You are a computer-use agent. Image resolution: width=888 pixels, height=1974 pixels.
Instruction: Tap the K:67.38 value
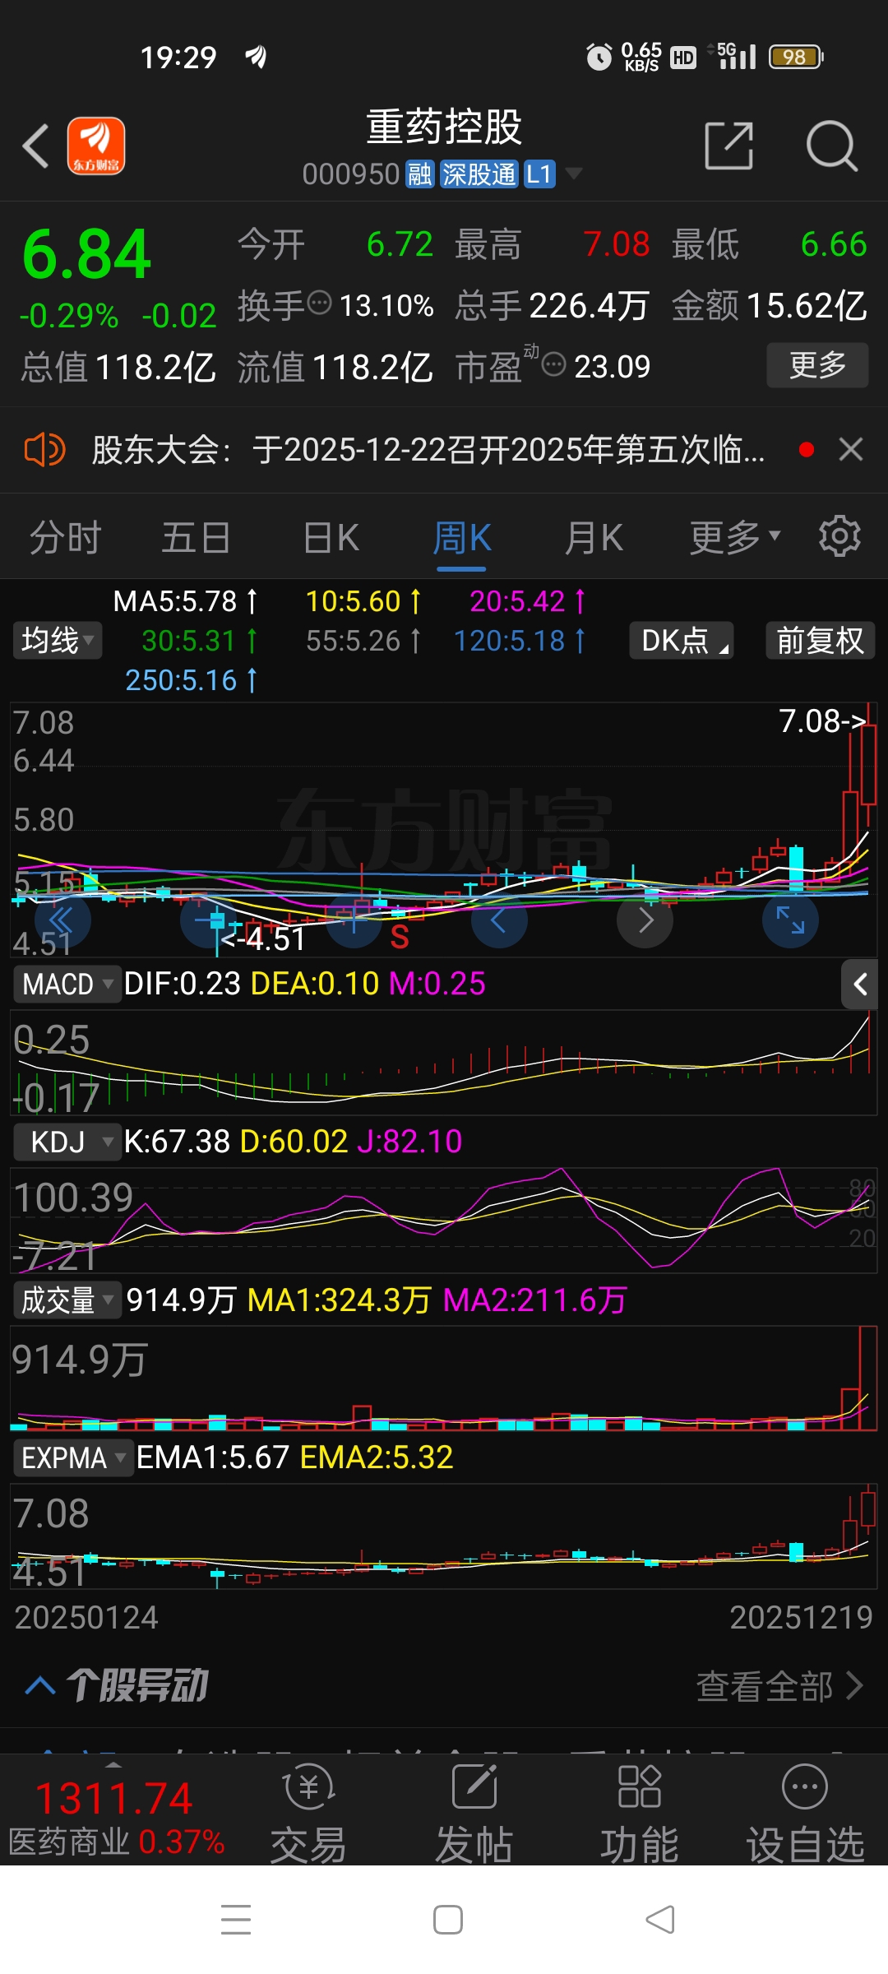point(177,1142)
